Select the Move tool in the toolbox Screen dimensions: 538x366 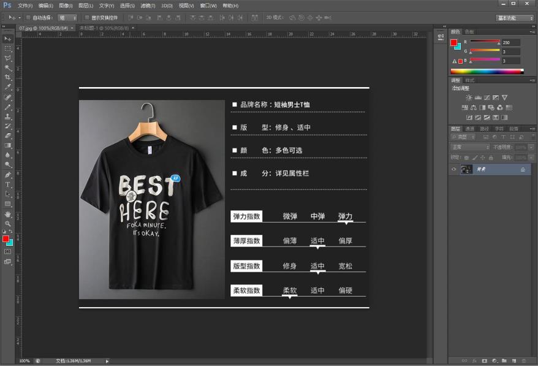tap(7, 39)
